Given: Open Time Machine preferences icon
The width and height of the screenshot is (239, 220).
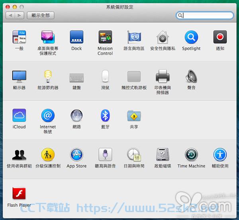Looking at the screenshot, I should tap(191, 154).
